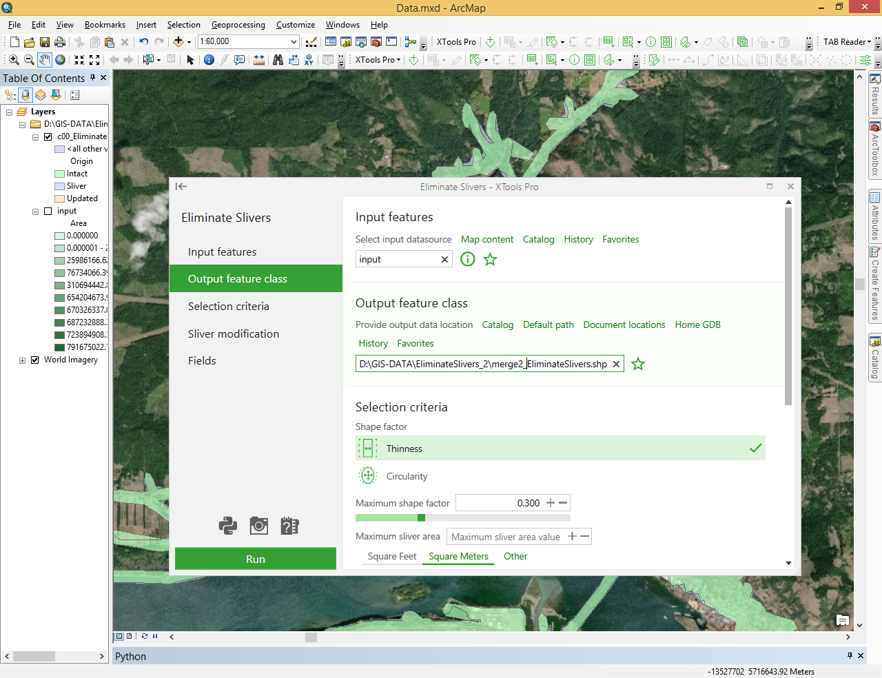Click the Add Data icon

point(178,42)
